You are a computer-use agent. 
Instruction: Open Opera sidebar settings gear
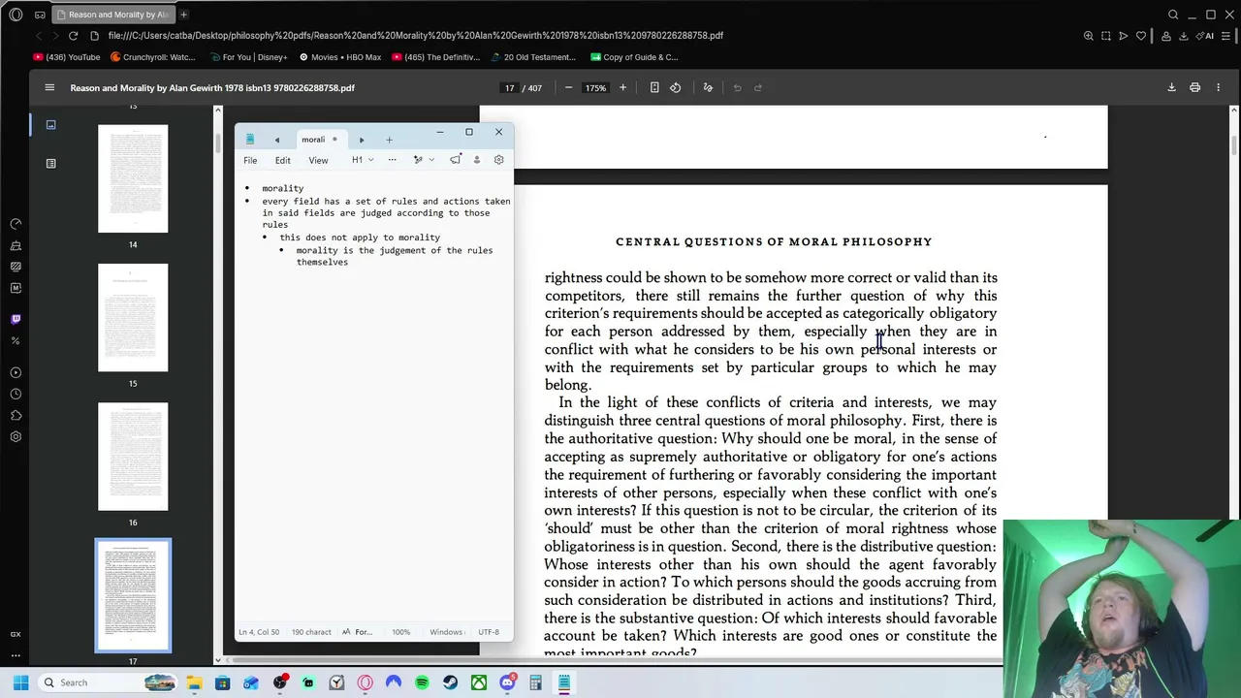coord(16,436)
